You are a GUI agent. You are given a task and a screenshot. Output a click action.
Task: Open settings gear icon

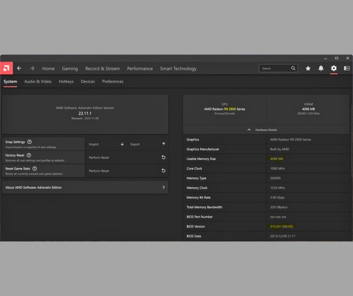[334, 68]
